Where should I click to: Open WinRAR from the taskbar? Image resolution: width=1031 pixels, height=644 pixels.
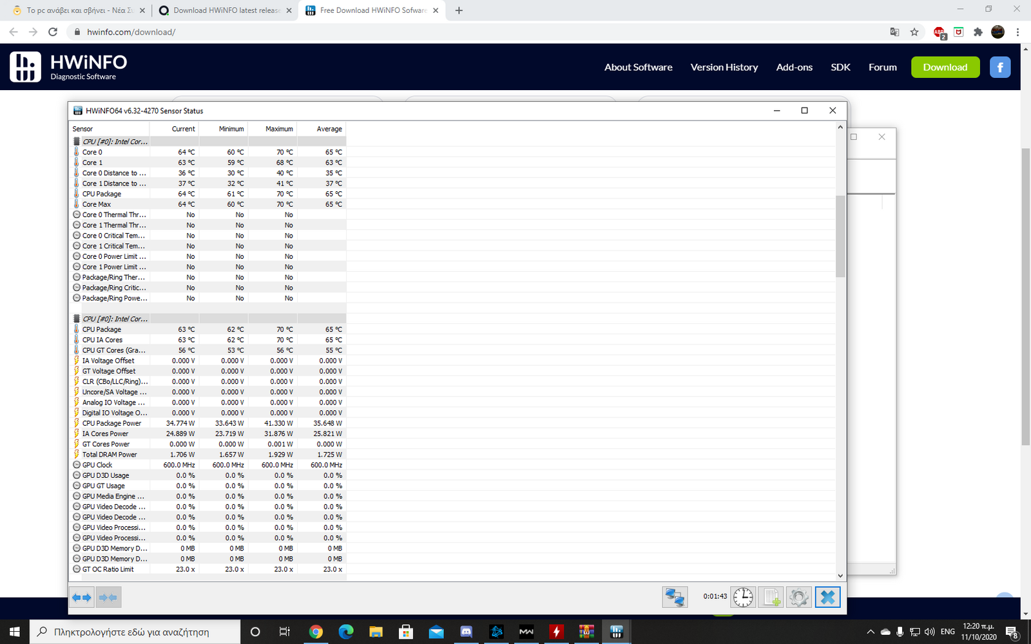(x=586, y=632)
